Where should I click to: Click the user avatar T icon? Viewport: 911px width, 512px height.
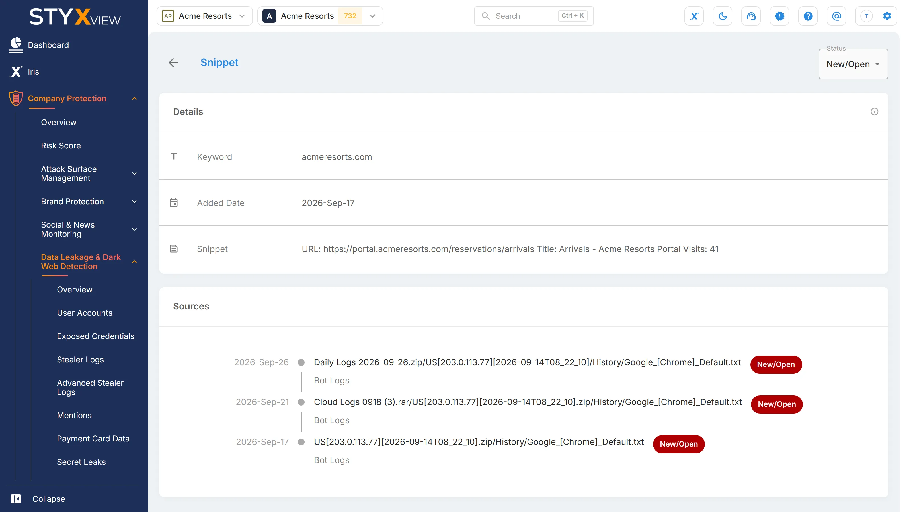866,16
